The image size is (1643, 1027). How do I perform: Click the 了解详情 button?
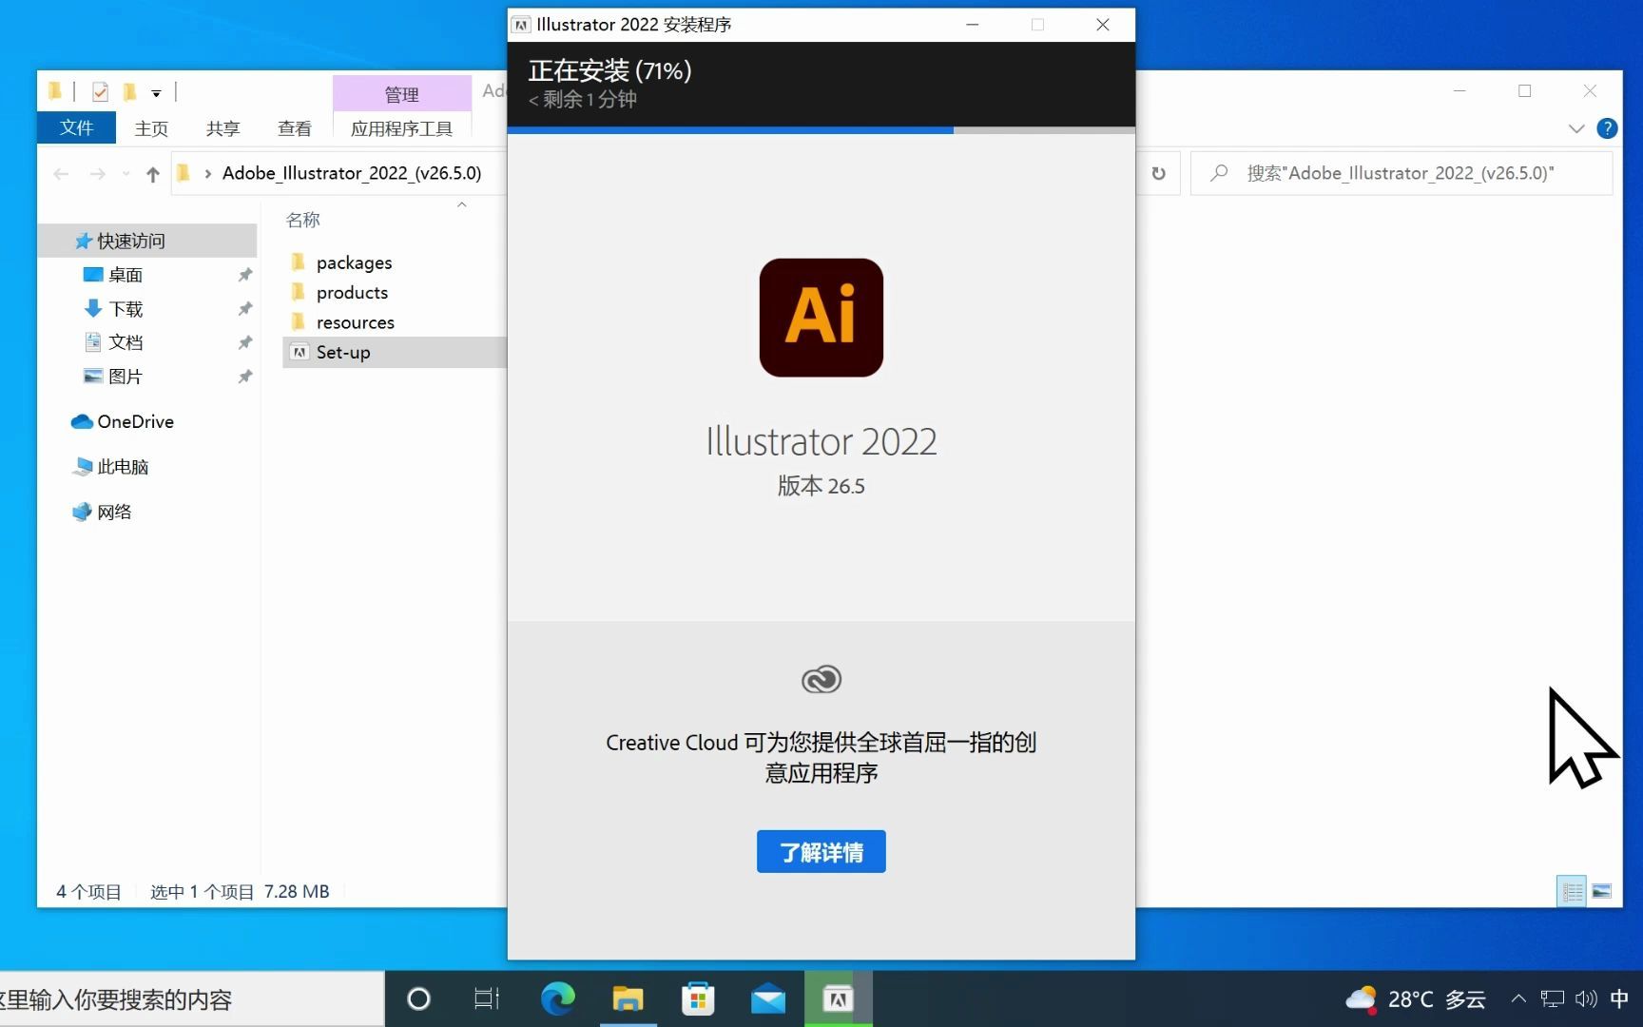821,851
